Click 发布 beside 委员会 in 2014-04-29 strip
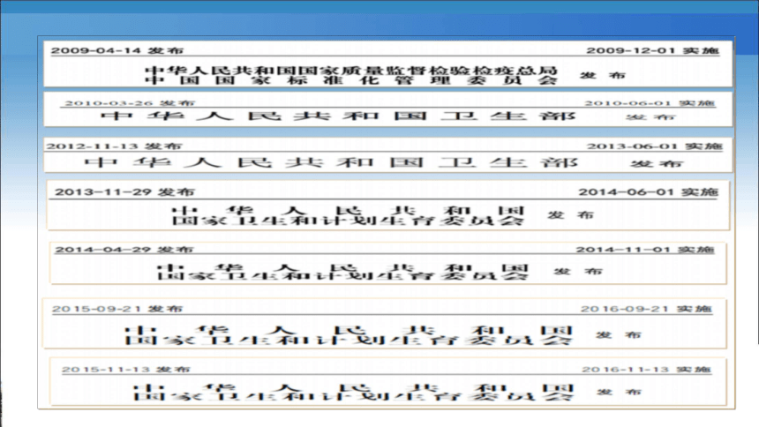The height and width of the screenshot is (427, 759). coord(577,271)
